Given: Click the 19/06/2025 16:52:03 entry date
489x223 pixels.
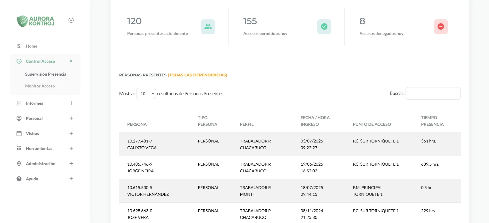Looking at the screenshot, I should point(312,167).
